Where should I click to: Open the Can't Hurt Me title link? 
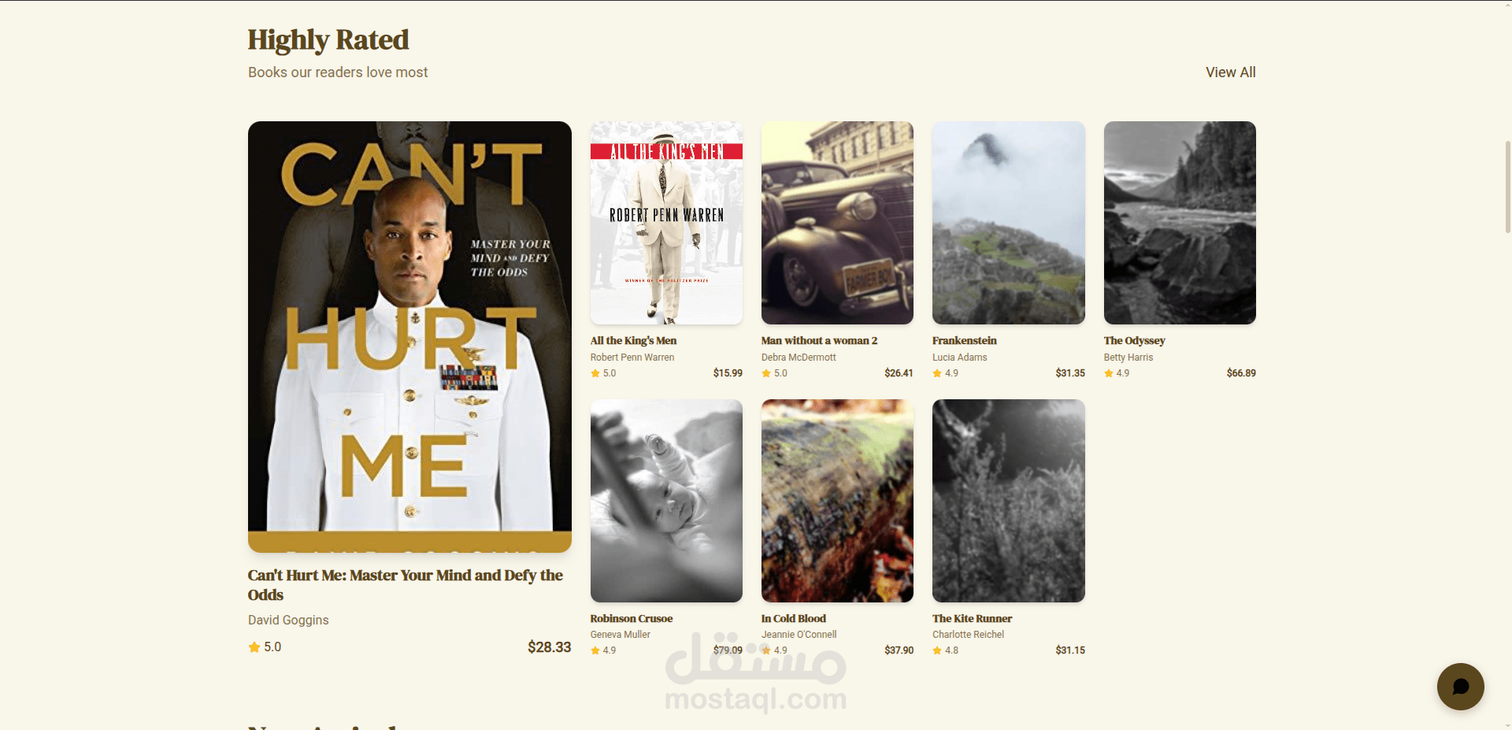point(406,585)
